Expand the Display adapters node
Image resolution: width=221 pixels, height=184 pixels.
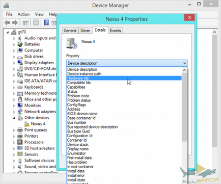click(x=14, y=63)
